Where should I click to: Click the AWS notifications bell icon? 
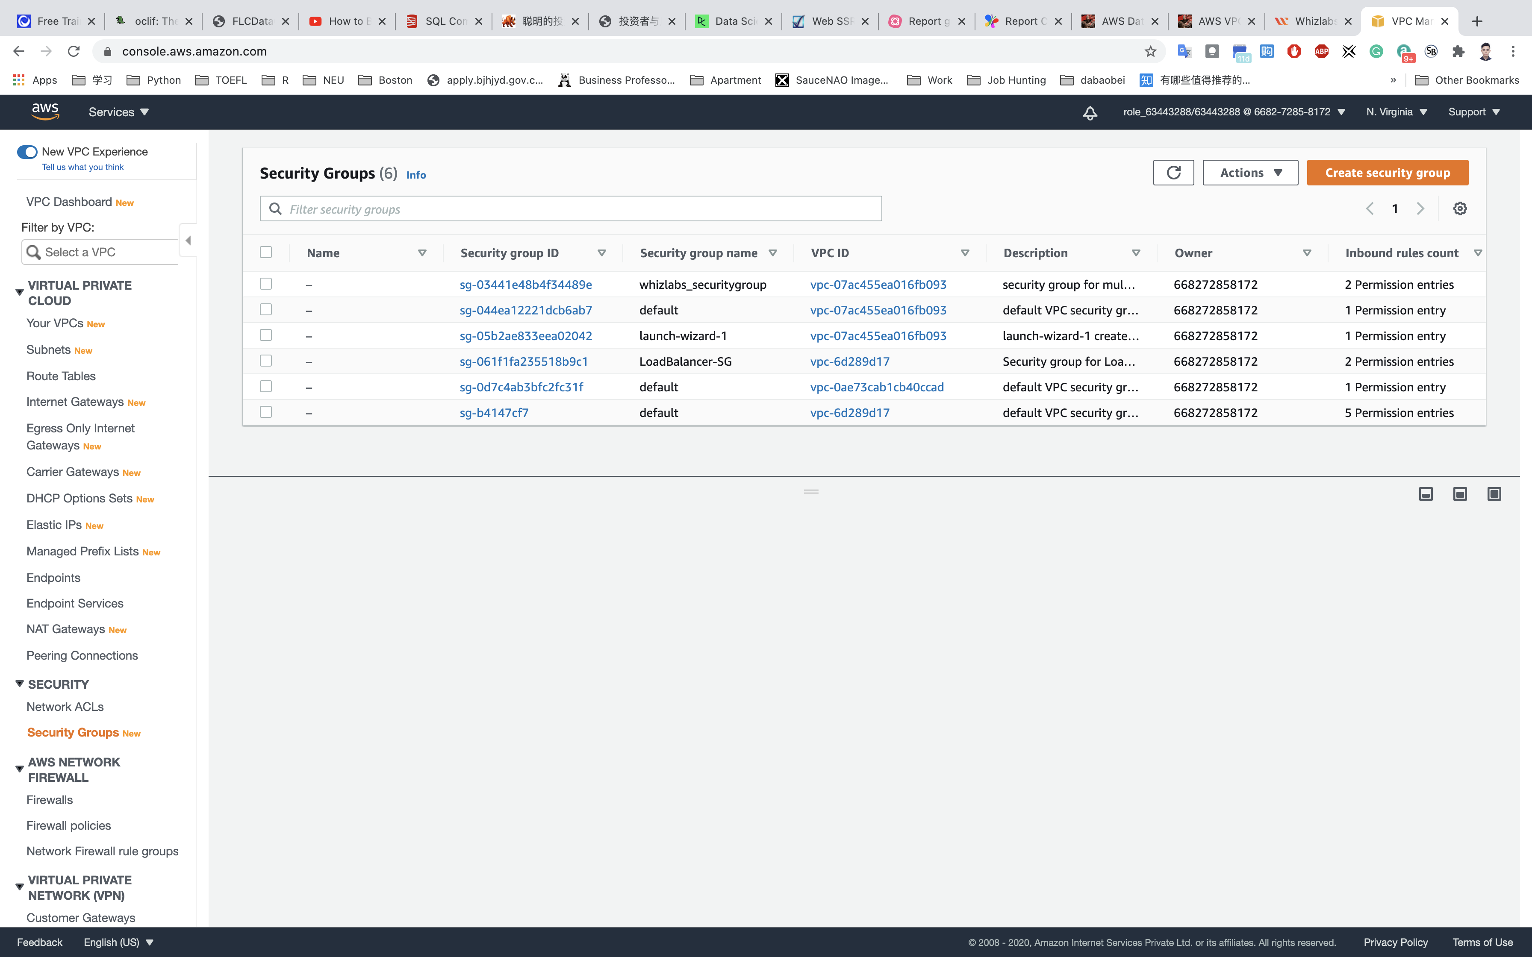[x=1090, y=113]
